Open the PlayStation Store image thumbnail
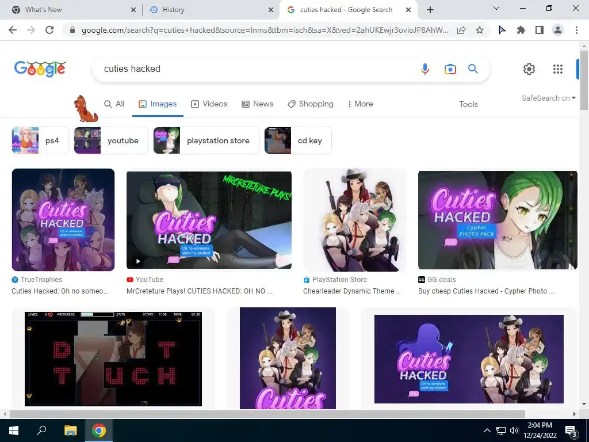Image resolution: width=589 pixels, height=442 pixels. tap(355, 220)
